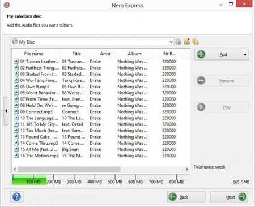Select file icon of 08 Hold On, We'r...
Viewport: 255px width, 207px height.
tap(16, 105)
